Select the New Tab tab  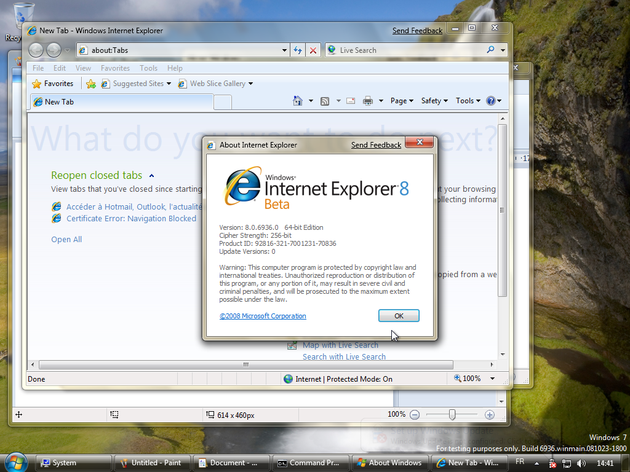pyautogui.click(x=122, y=101)
